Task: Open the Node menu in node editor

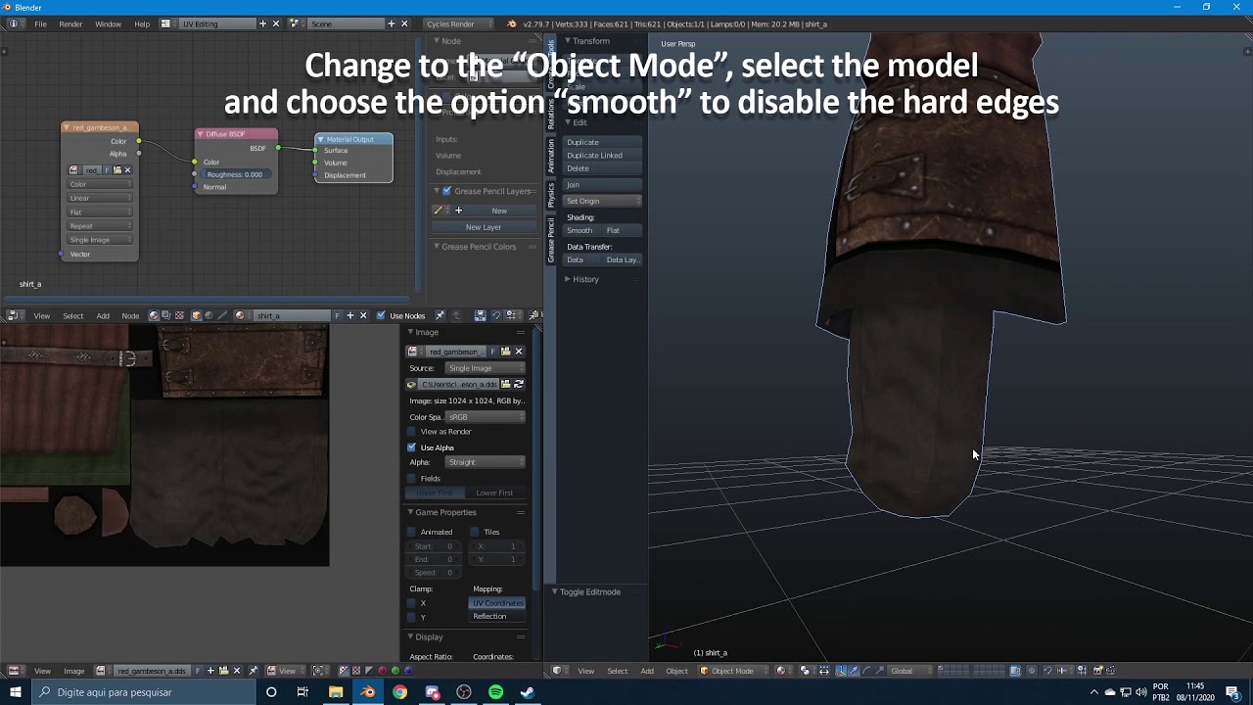Action: (x=130, y=315)
